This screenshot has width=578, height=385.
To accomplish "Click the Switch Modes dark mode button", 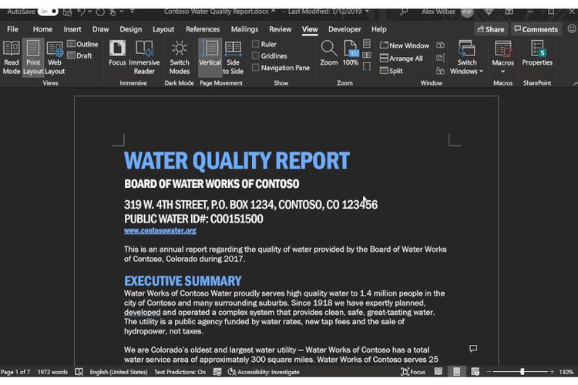I will pos(179,58).
